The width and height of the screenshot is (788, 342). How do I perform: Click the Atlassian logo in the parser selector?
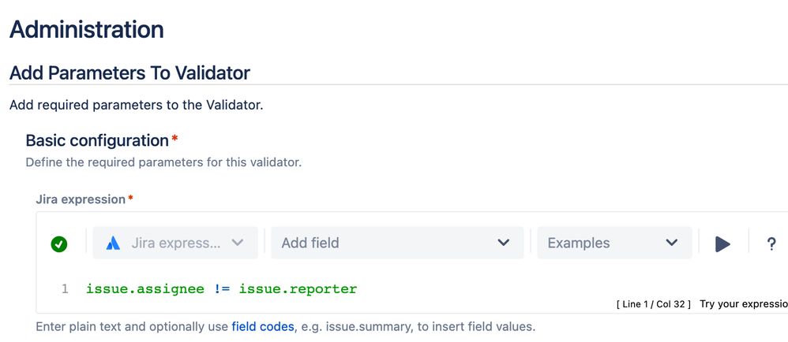pyautogui.click(x=113, y=243)
